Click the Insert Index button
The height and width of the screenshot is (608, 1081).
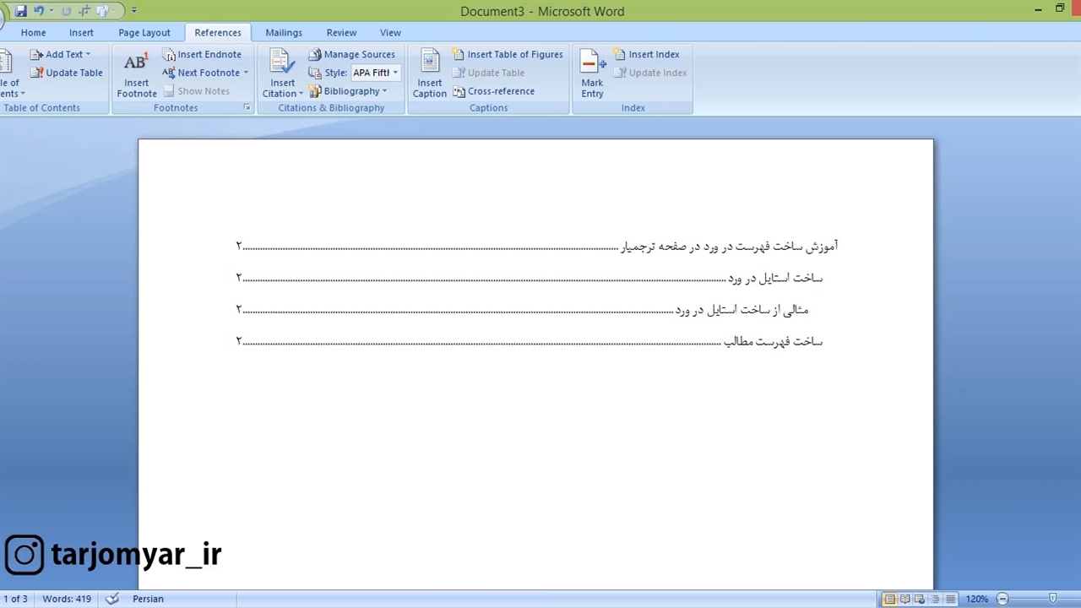[646, 54]
